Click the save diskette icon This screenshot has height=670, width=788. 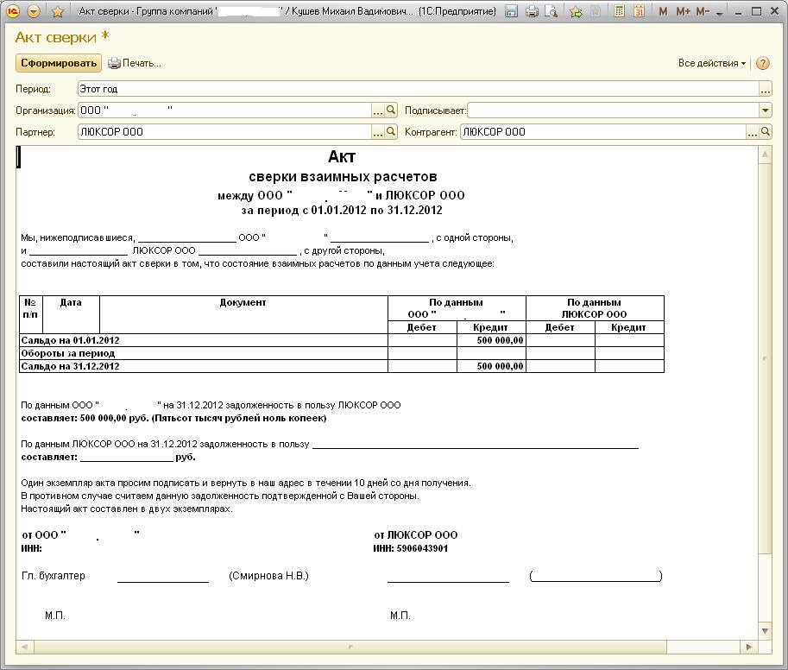click(x=511, y=11)
